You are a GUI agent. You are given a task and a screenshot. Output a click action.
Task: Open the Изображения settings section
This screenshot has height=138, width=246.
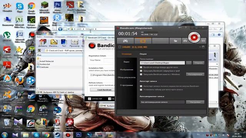[126, 70]
